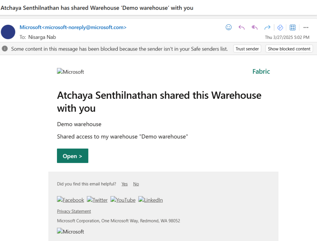Forward the email
This screenshot has height=241, width=317.
[267, 27]
